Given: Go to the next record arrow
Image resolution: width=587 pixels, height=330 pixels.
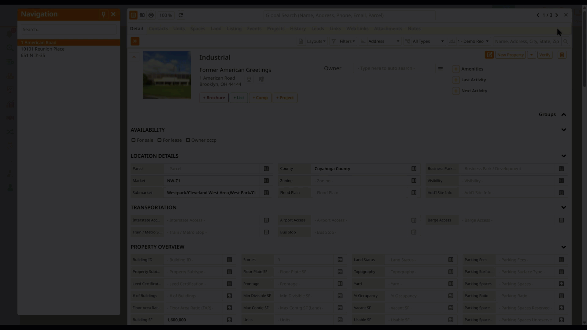Looking at the screenshot, I should (557, 15).
